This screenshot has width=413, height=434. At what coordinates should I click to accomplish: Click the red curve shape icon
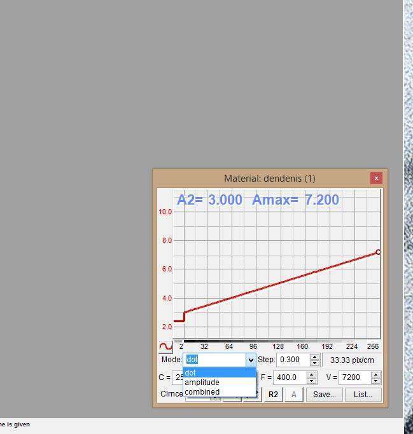165,347
